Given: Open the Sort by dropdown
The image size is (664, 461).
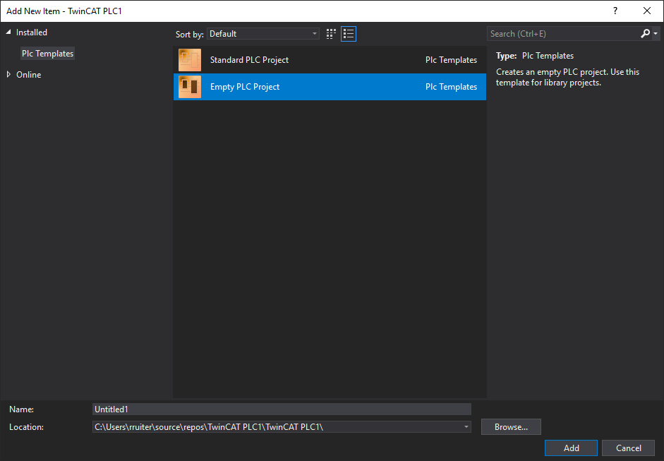Looking at the screenshot, I should tap(263, 34).
